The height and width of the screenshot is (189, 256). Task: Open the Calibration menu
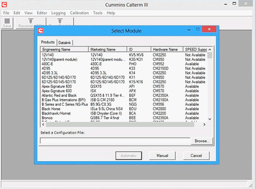[79, 13]
